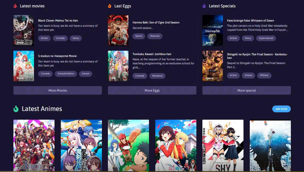The height and width of the screenshot is (172, 304).
Task: Click the SHY anime poster
Action: coord(223,145)
